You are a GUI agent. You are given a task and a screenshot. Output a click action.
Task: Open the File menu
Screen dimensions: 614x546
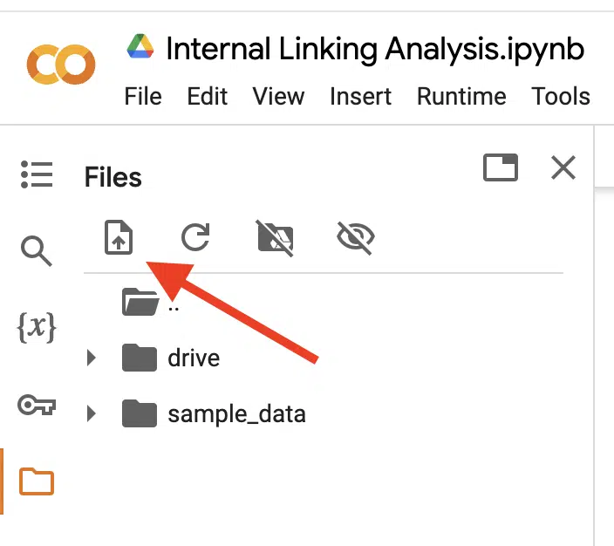click(143, 96)
